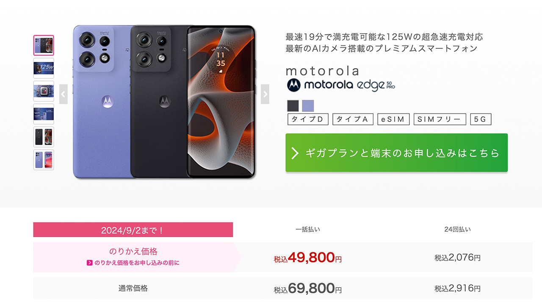The image size is (542, 305).
Task: Click the タイプA tag
Action: click(353, 119)
